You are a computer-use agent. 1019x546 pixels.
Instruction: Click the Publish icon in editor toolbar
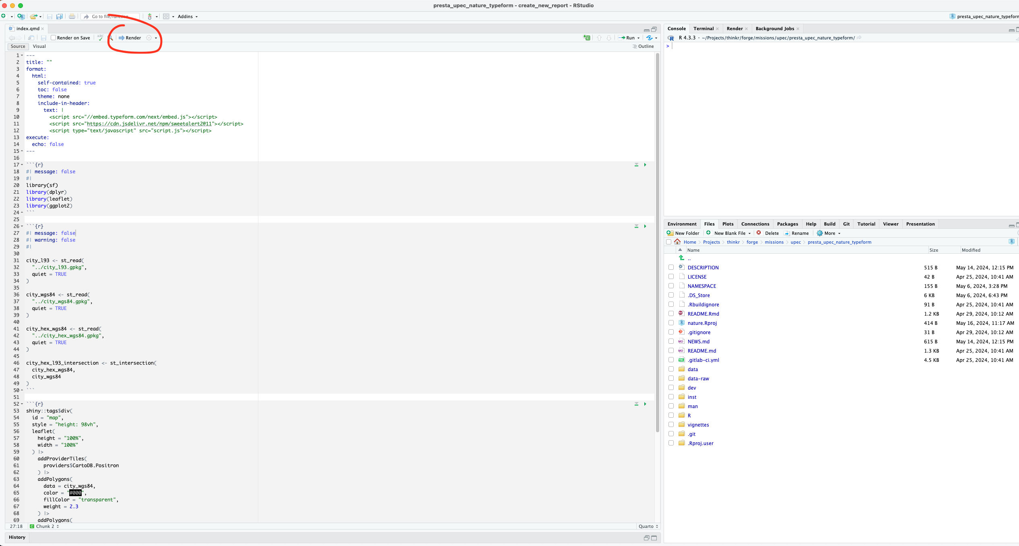tap(649, 38)
